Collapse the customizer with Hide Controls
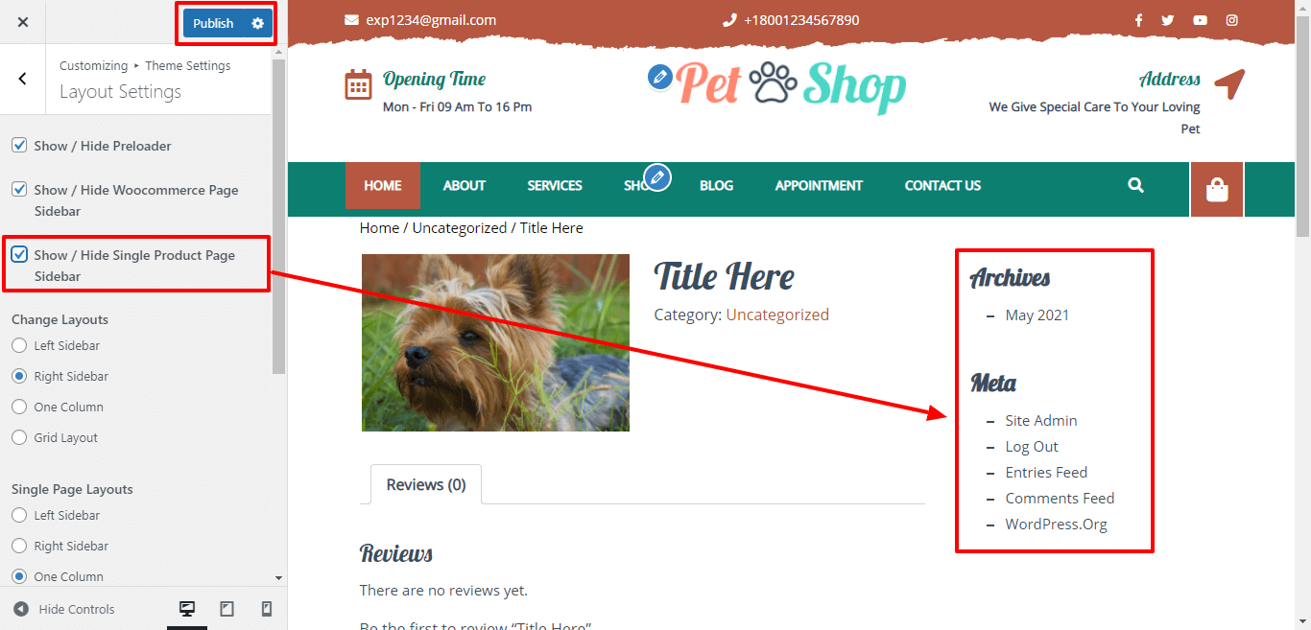This screenshot has width=1311, height=630. click(x=63, y=609)
